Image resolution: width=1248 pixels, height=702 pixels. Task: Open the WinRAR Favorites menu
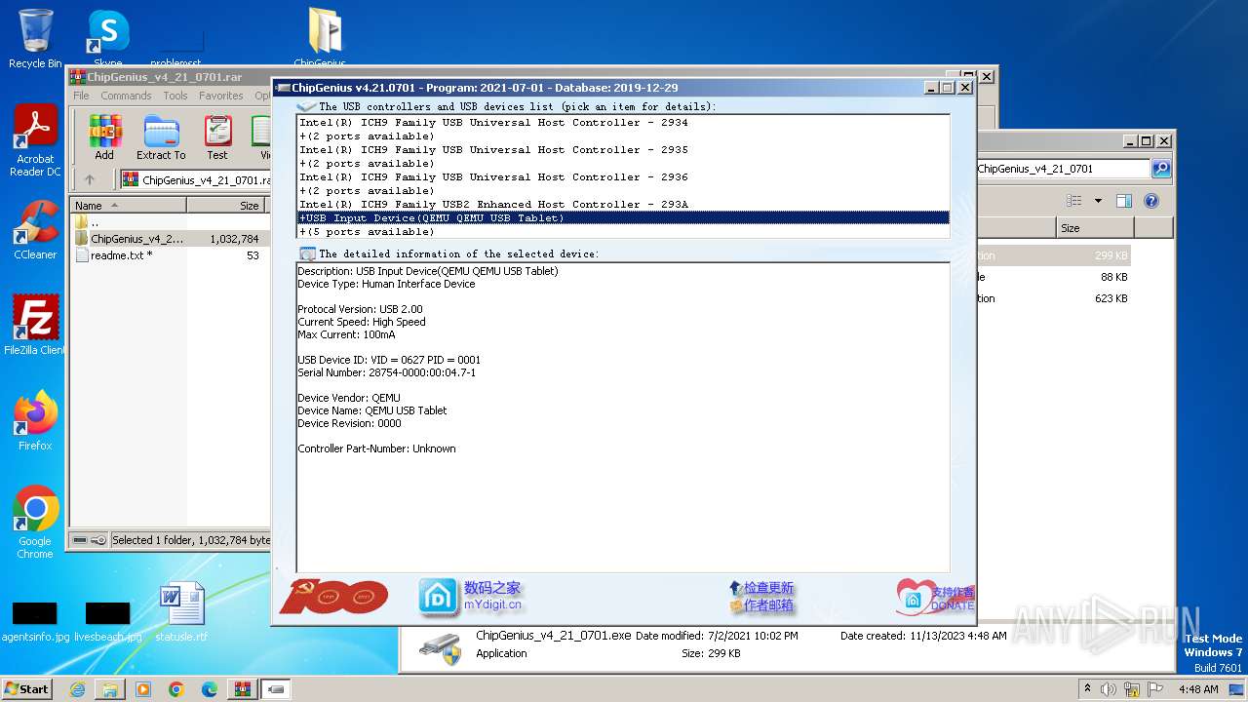coord(221,96)
